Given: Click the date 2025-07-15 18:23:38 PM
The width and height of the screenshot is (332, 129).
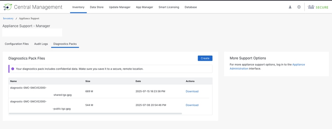Looking at the screenshot, I should click(x=150, y=91).
